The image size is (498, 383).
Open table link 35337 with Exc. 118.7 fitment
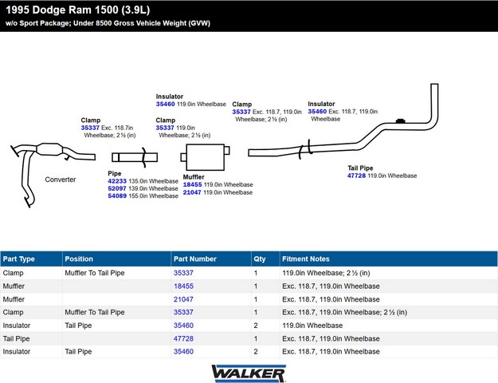[x=183, y=312]
